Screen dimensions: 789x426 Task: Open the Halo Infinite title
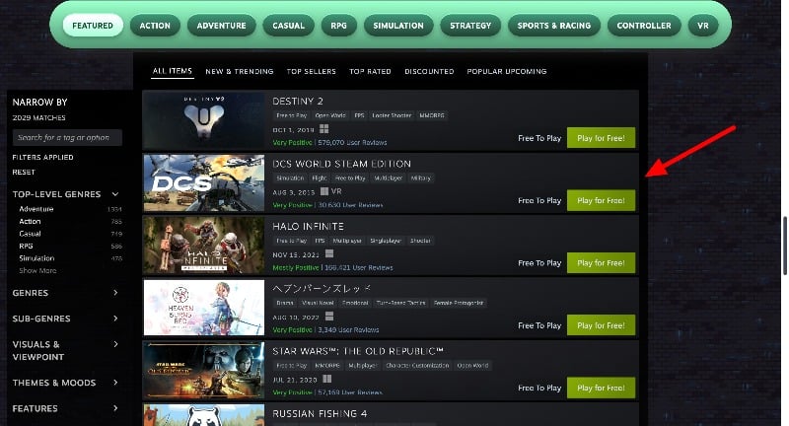click(308, 227)
